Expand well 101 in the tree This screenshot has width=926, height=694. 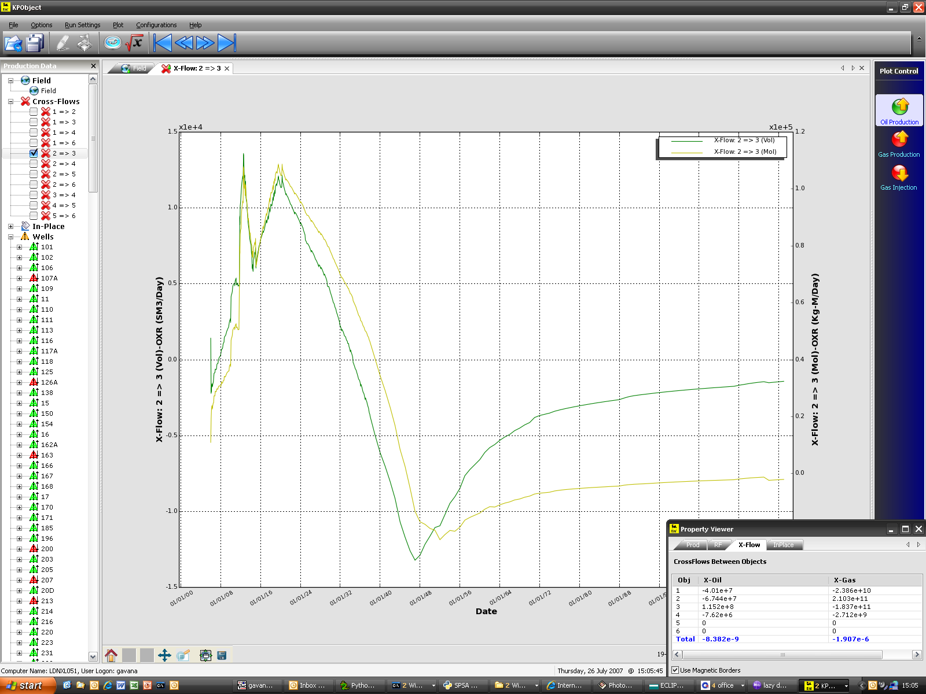19,248
